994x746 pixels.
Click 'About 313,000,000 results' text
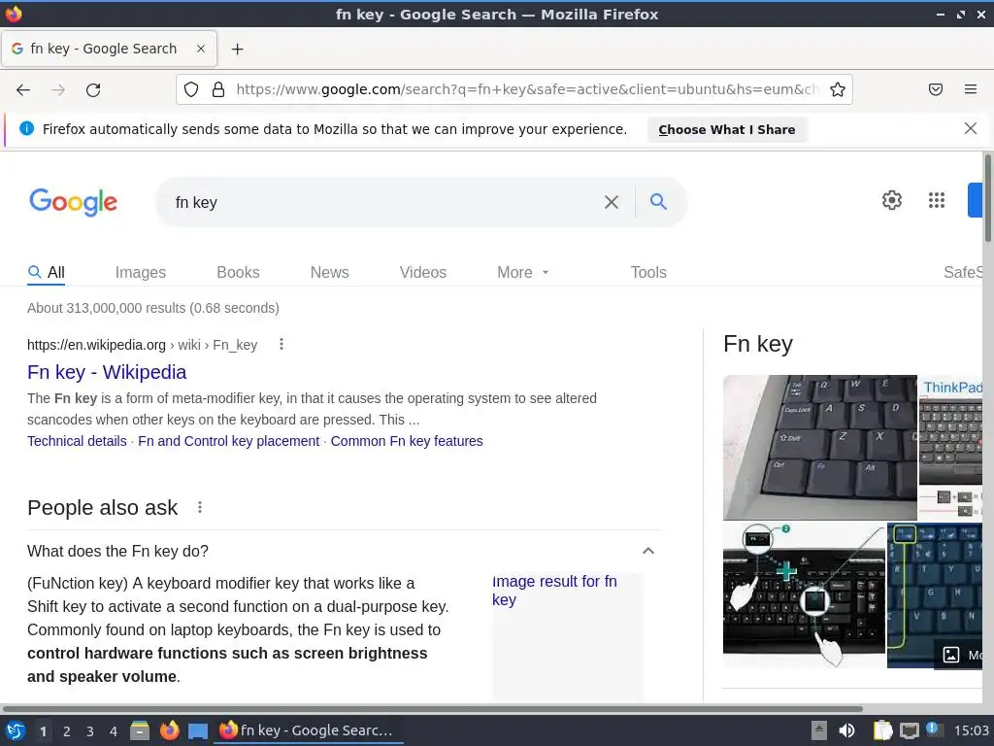[x=152, y=308]
